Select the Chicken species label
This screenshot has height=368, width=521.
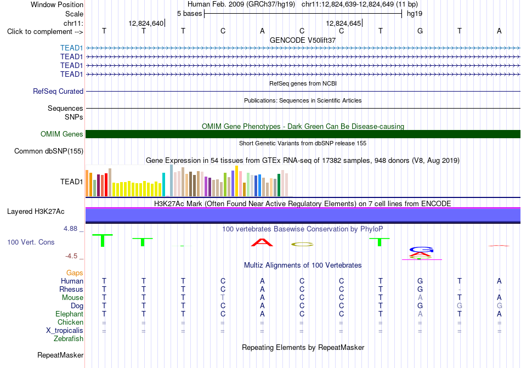coord(70,322)
